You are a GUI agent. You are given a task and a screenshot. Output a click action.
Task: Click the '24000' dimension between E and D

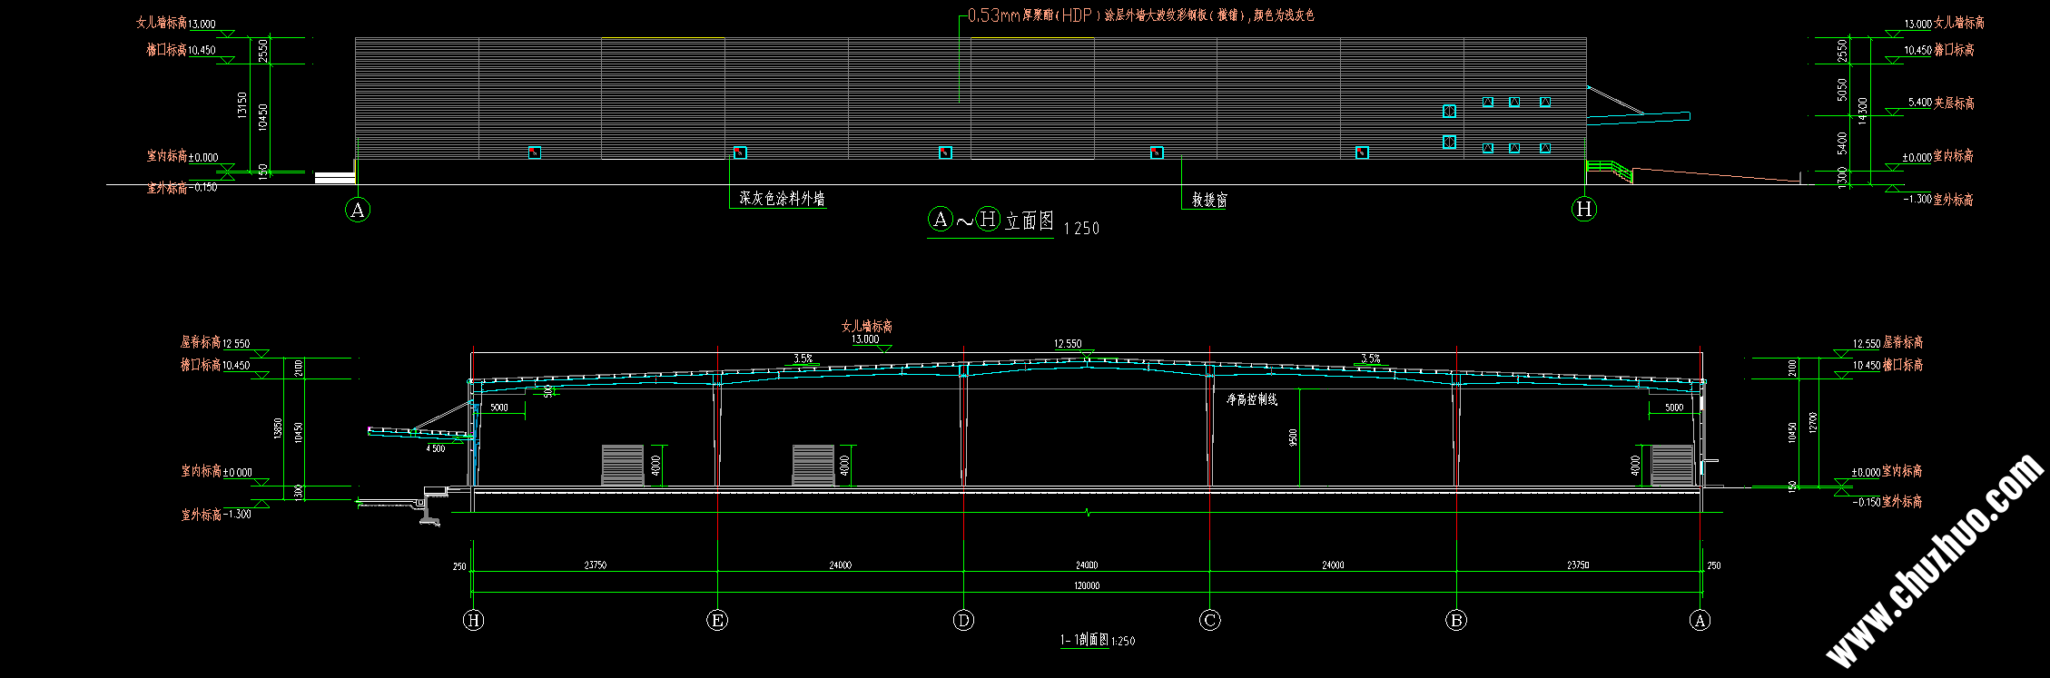840,565
